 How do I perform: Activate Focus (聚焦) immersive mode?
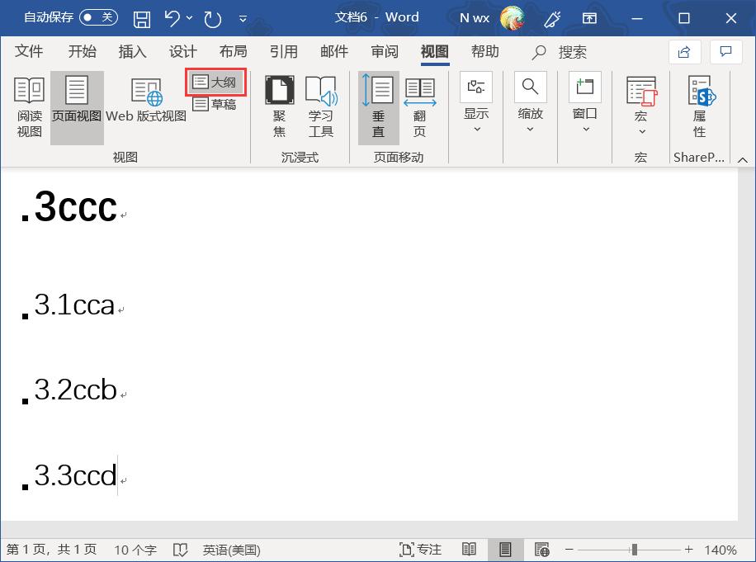280,107
